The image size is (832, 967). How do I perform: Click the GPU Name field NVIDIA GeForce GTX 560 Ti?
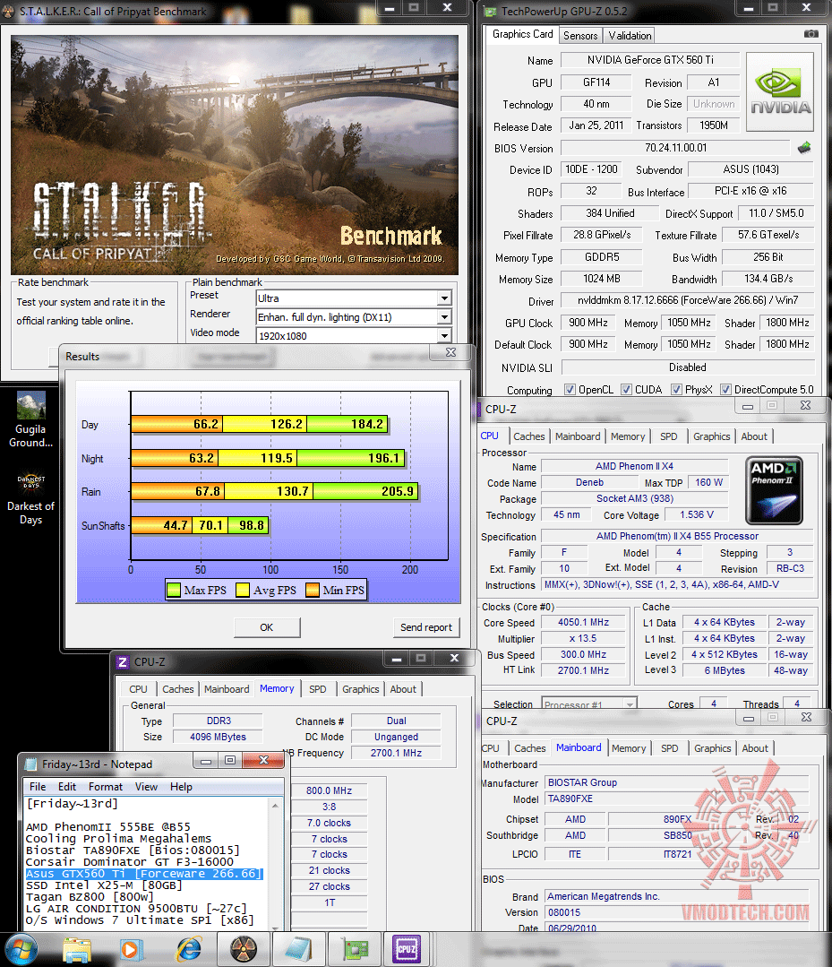(650, 60)
